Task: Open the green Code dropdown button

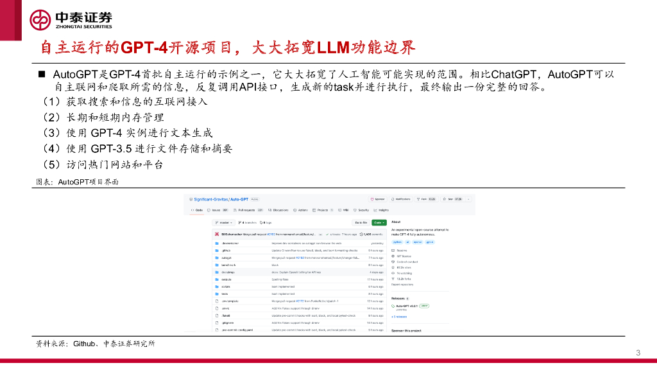Action: pyautogui.click(x=379, y=222)
